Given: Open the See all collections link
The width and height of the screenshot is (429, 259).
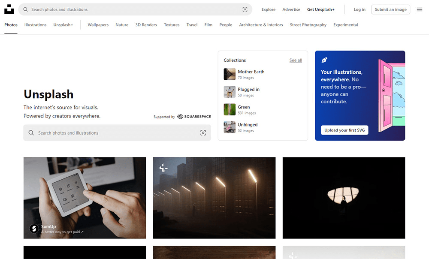Looking at the screenshot, I should click(296, 60).
